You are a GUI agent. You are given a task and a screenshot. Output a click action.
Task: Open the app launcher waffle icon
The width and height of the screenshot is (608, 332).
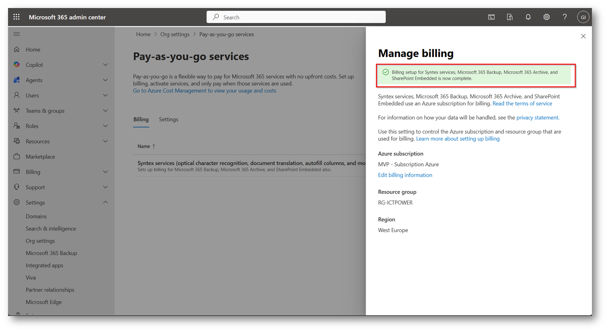16,17
